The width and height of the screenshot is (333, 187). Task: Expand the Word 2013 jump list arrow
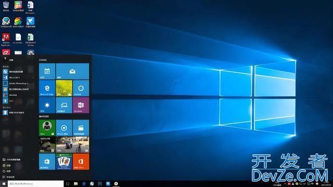(x=33, y=77)
